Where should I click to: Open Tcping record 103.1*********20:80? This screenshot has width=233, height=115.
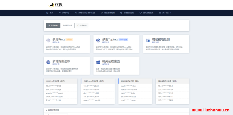pos(91,86)
